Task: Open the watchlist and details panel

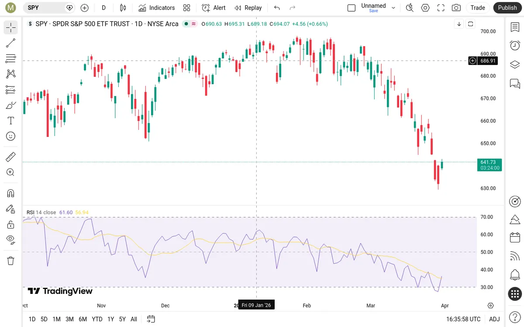Action: click(x=515, y=27)
